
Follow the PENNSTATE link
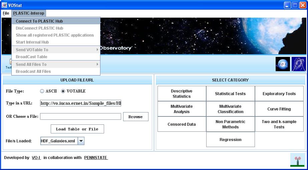[96, 158]
